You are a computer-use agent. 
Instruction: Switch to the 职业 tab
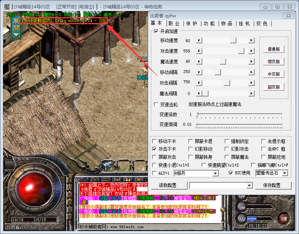(174, 23)
